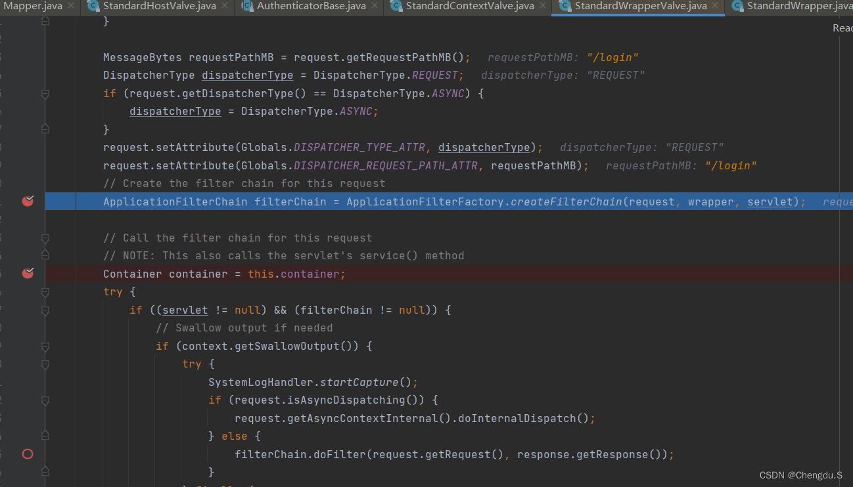Toggle breakpoint on the createFilterChain line
Viewport: 853px width, 487px height.
[28, 201]
